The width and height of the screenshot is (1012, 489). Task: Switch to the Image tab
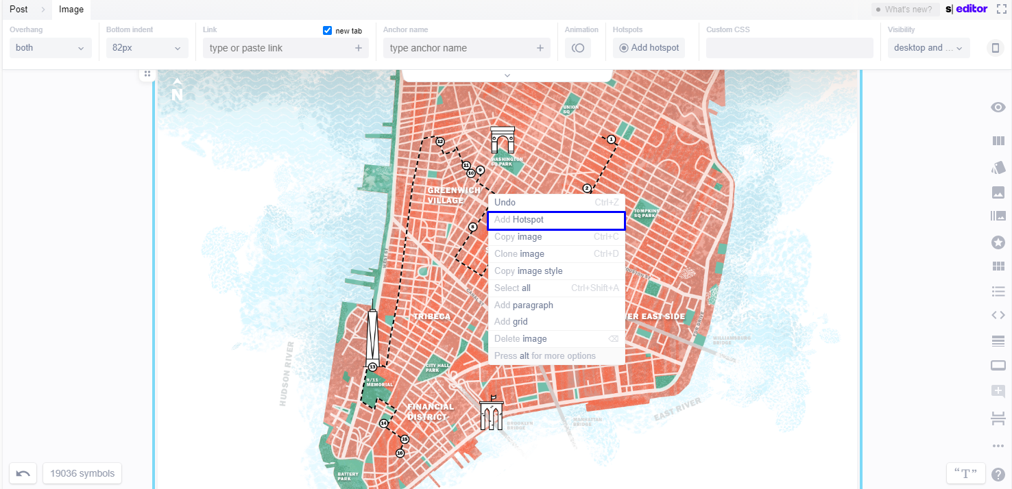tap(71, 10)
